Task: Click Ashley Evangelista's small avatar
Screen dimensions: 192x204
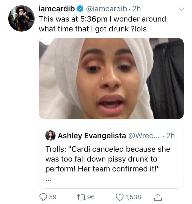Action: point(50,135)
